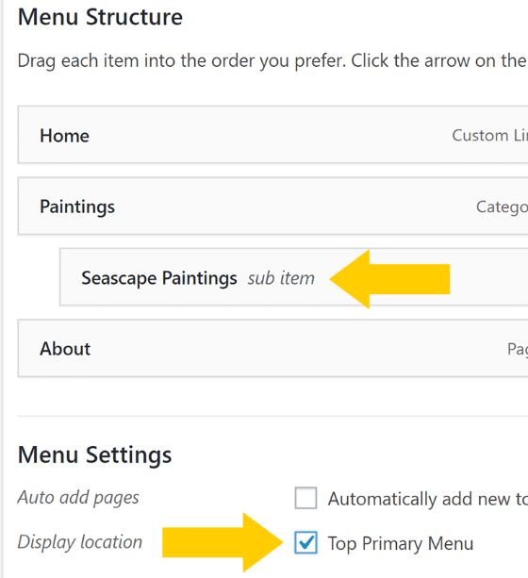Click the yellow arrow beside Seascape Paintings
Image resolution: width=528 pixels, height=578 pixels.
[x=389, y=279]
